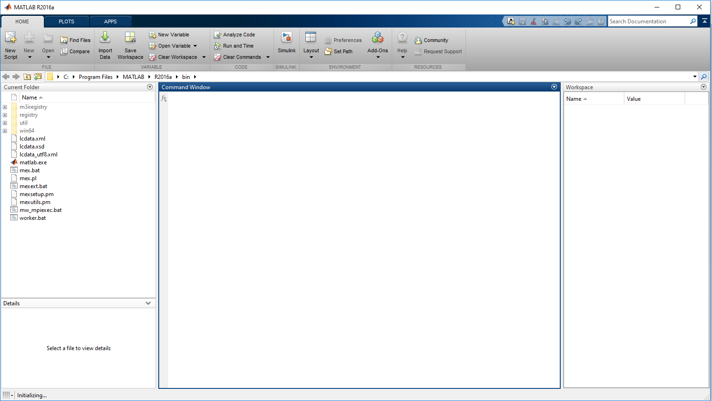Open the Clear Commands dropdown arrow
This screenshot has width=712, height=401.
point(268,57)
